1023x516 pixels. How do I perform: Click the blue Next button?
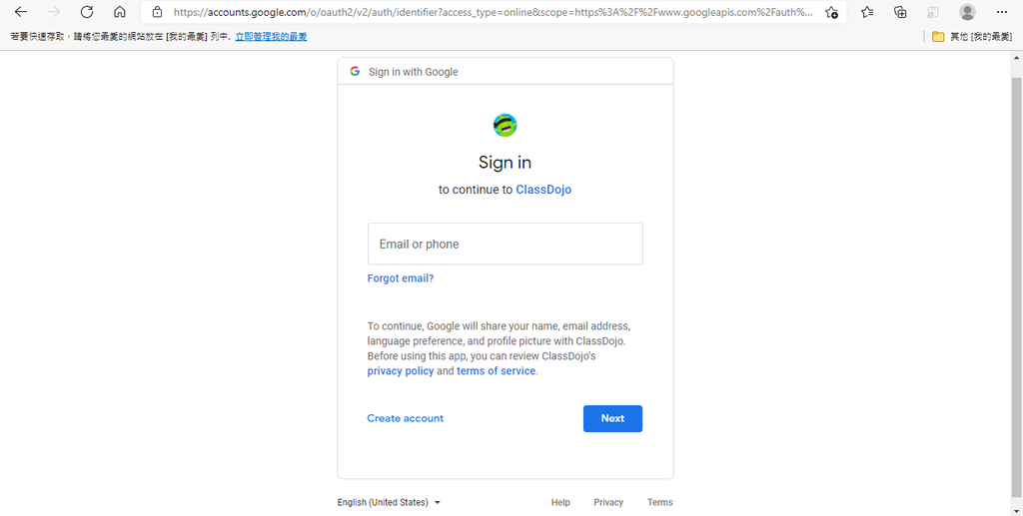pyautogui.click(x=612, y=418)
